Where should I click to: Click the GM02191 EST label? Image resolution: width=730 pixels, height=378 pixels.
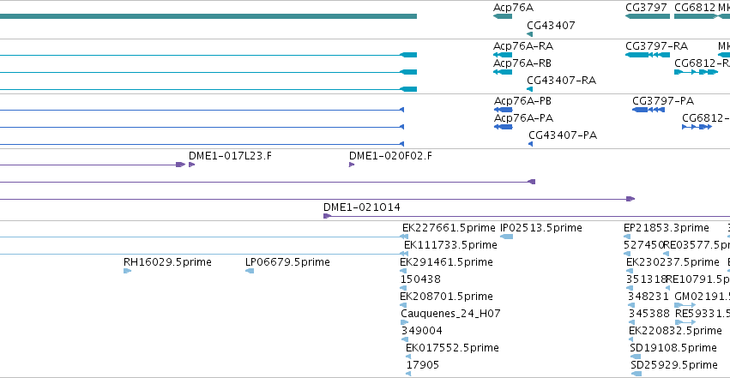pos(702,297)
